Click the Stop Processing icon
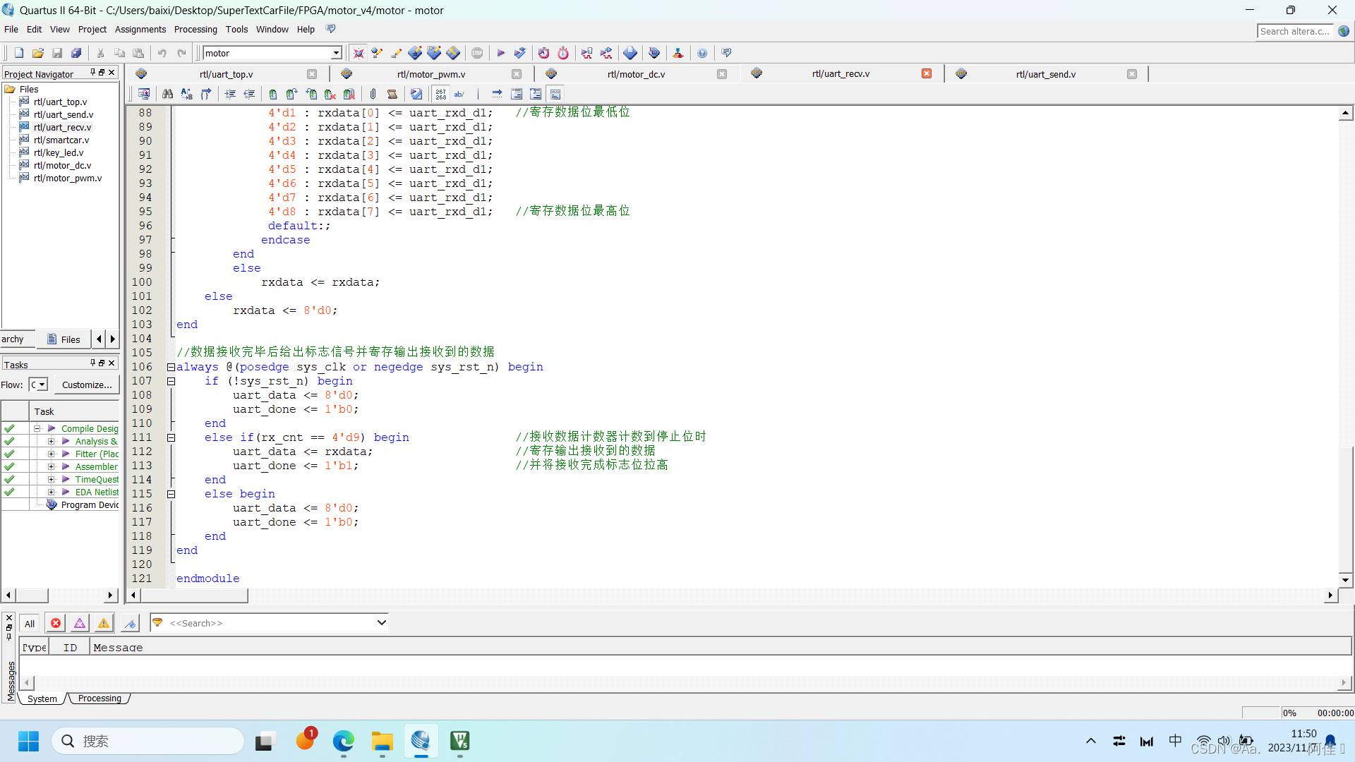The image size is (1355, 762). [x=477, y=53]
